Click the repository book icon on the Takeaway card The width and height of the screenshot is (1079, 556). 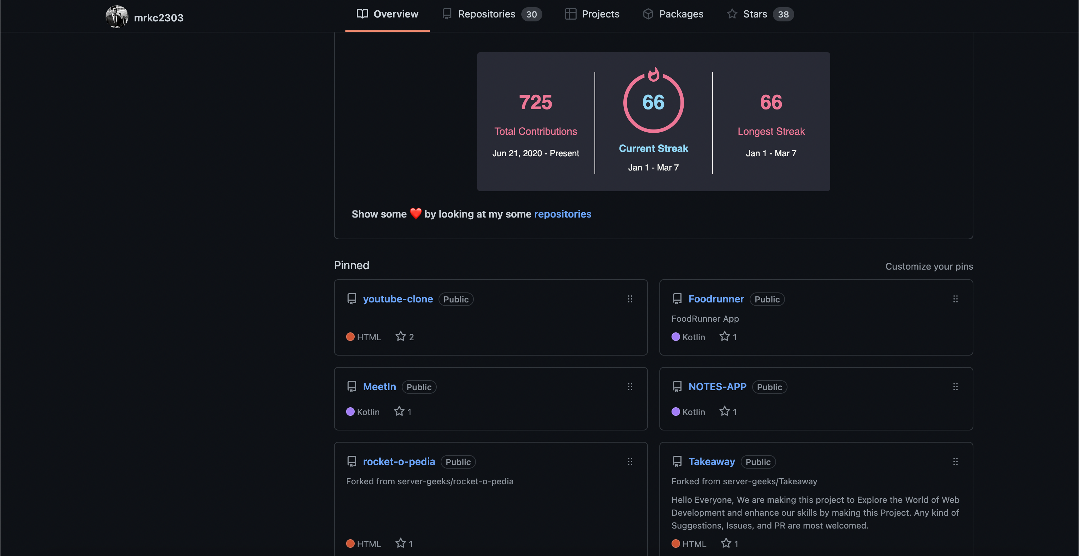point(677,461)
